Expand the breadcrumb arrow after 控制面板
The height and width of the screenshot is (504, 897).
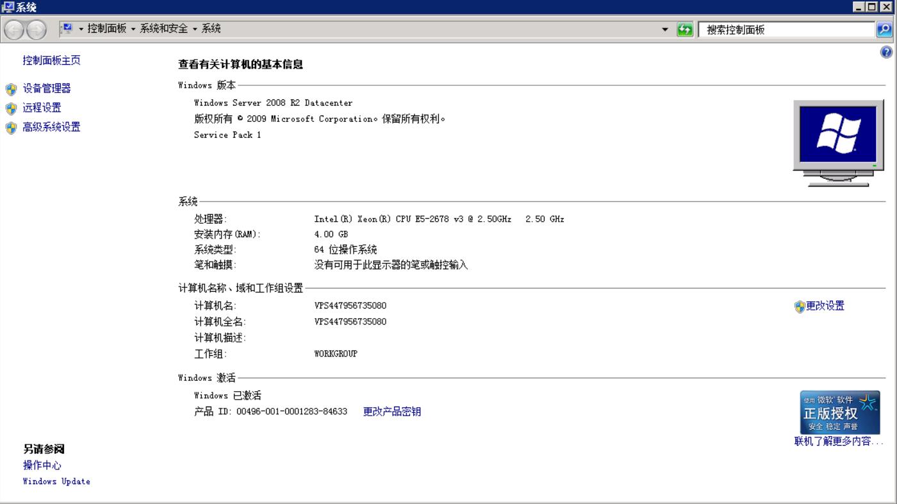pyautogui.click(x=133, y=29)
